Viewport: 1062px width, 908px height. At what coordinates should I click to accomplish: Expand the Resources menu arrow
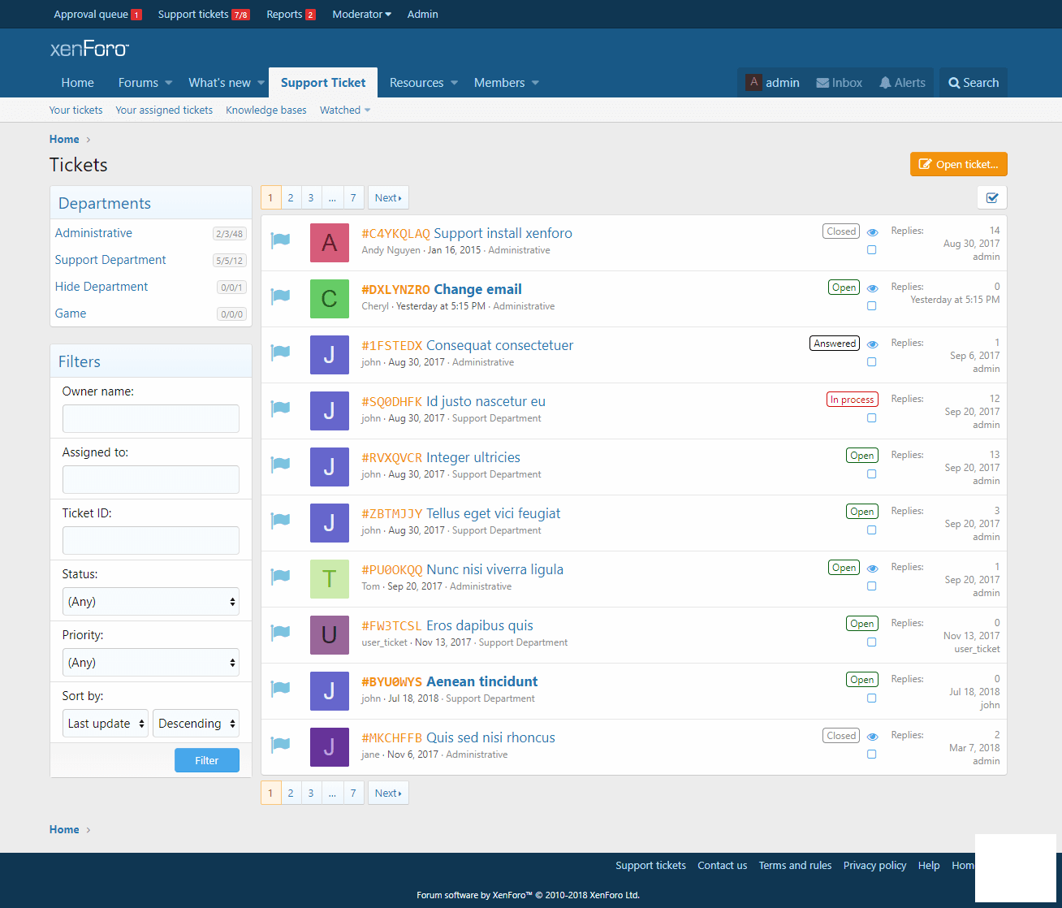tap(455, 83)
